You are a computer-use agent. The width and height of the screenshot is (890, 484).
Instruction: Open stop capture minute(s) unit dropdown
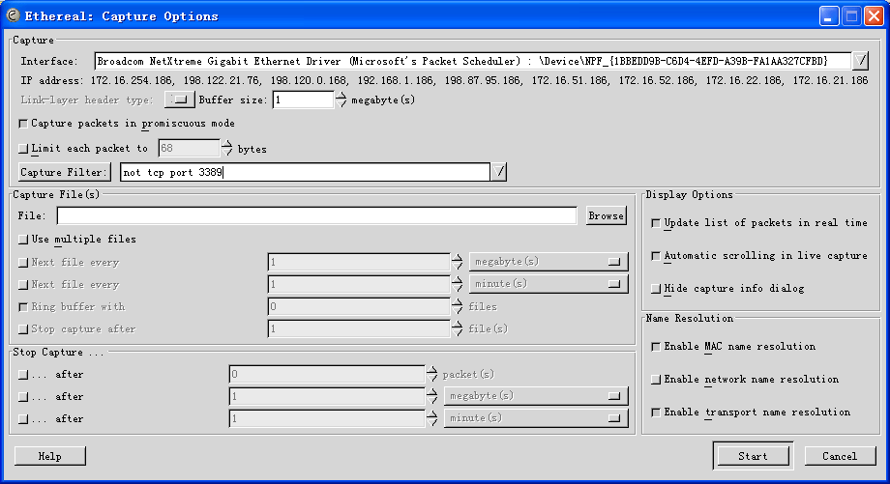pos(536,418)
